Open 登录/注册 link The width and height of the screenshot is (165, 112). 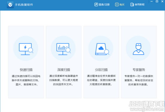coord(104,5)
